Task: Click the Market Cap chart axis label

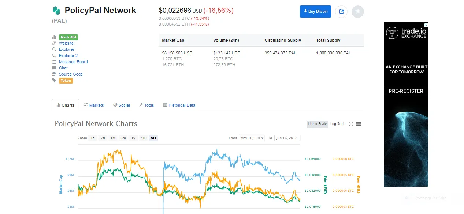Action: tap(61, 184)
